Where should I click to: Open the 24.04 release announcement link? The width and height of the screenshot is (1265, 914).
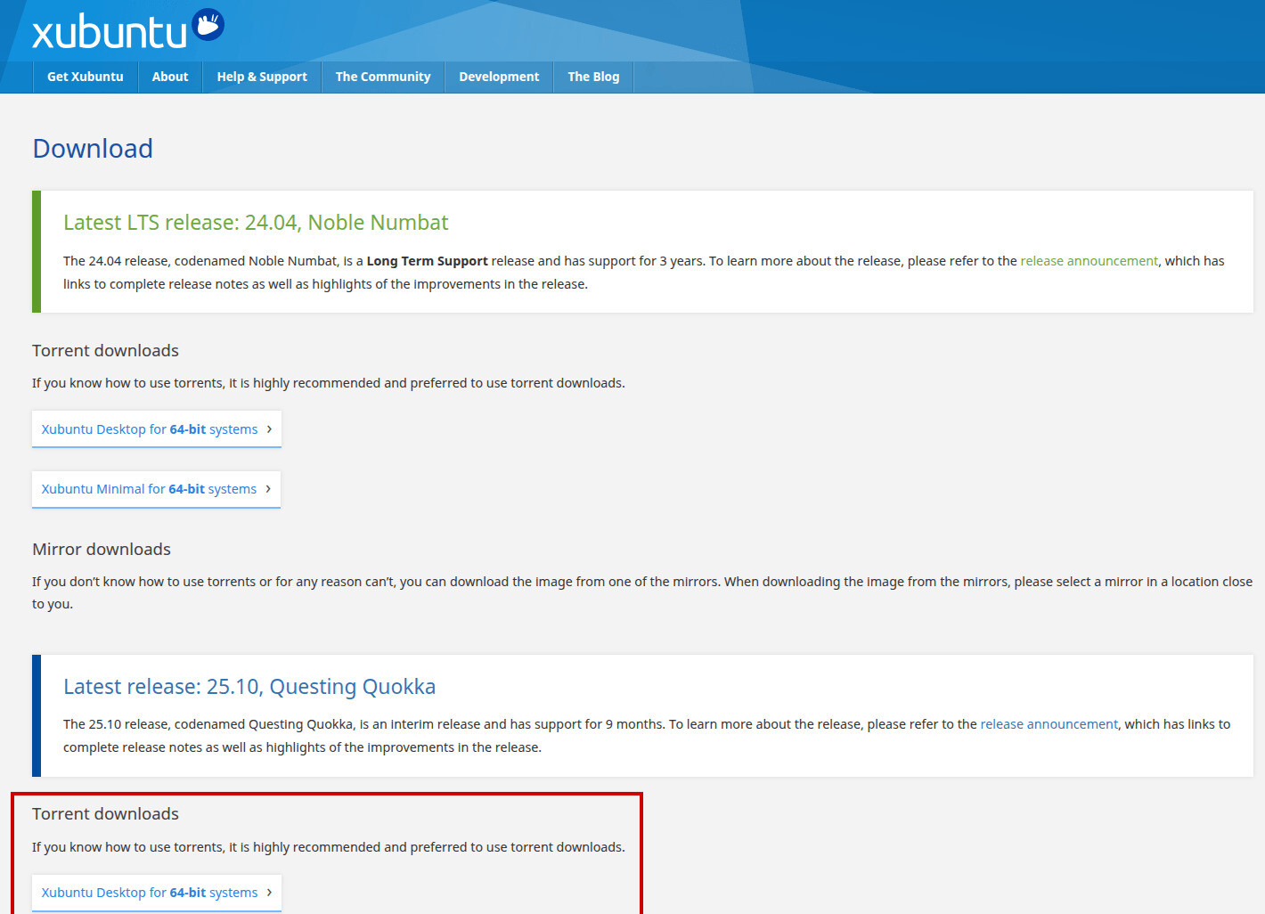pos(1089,261)
